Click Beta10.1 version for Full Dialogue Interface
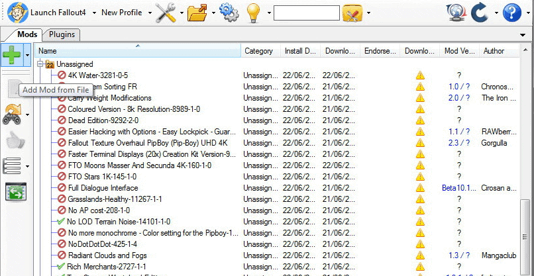Screen dimensions: 534x276 click(x=458, y=188)
